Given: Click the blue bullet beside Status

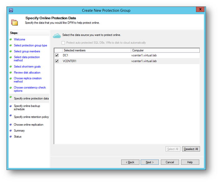Looking at the screenshot, I should 11,136.
